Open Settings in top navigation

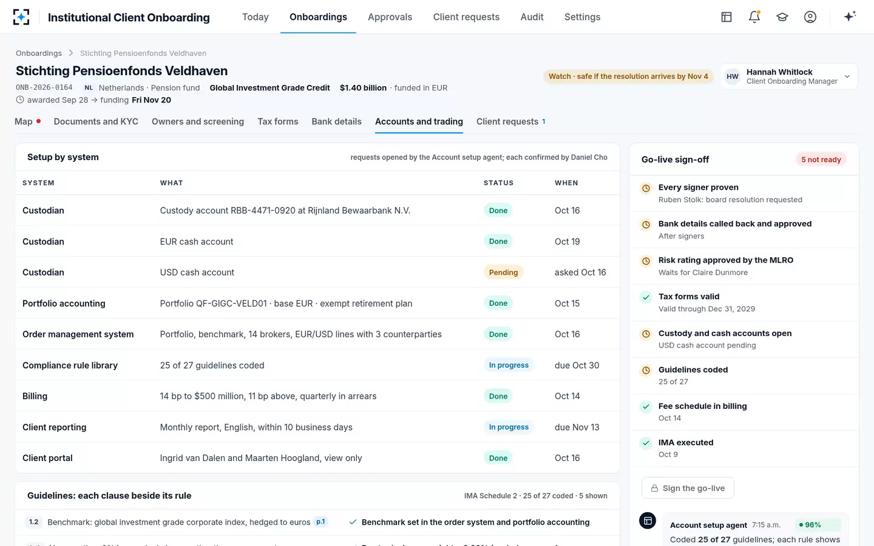click(x=582, y=17)
